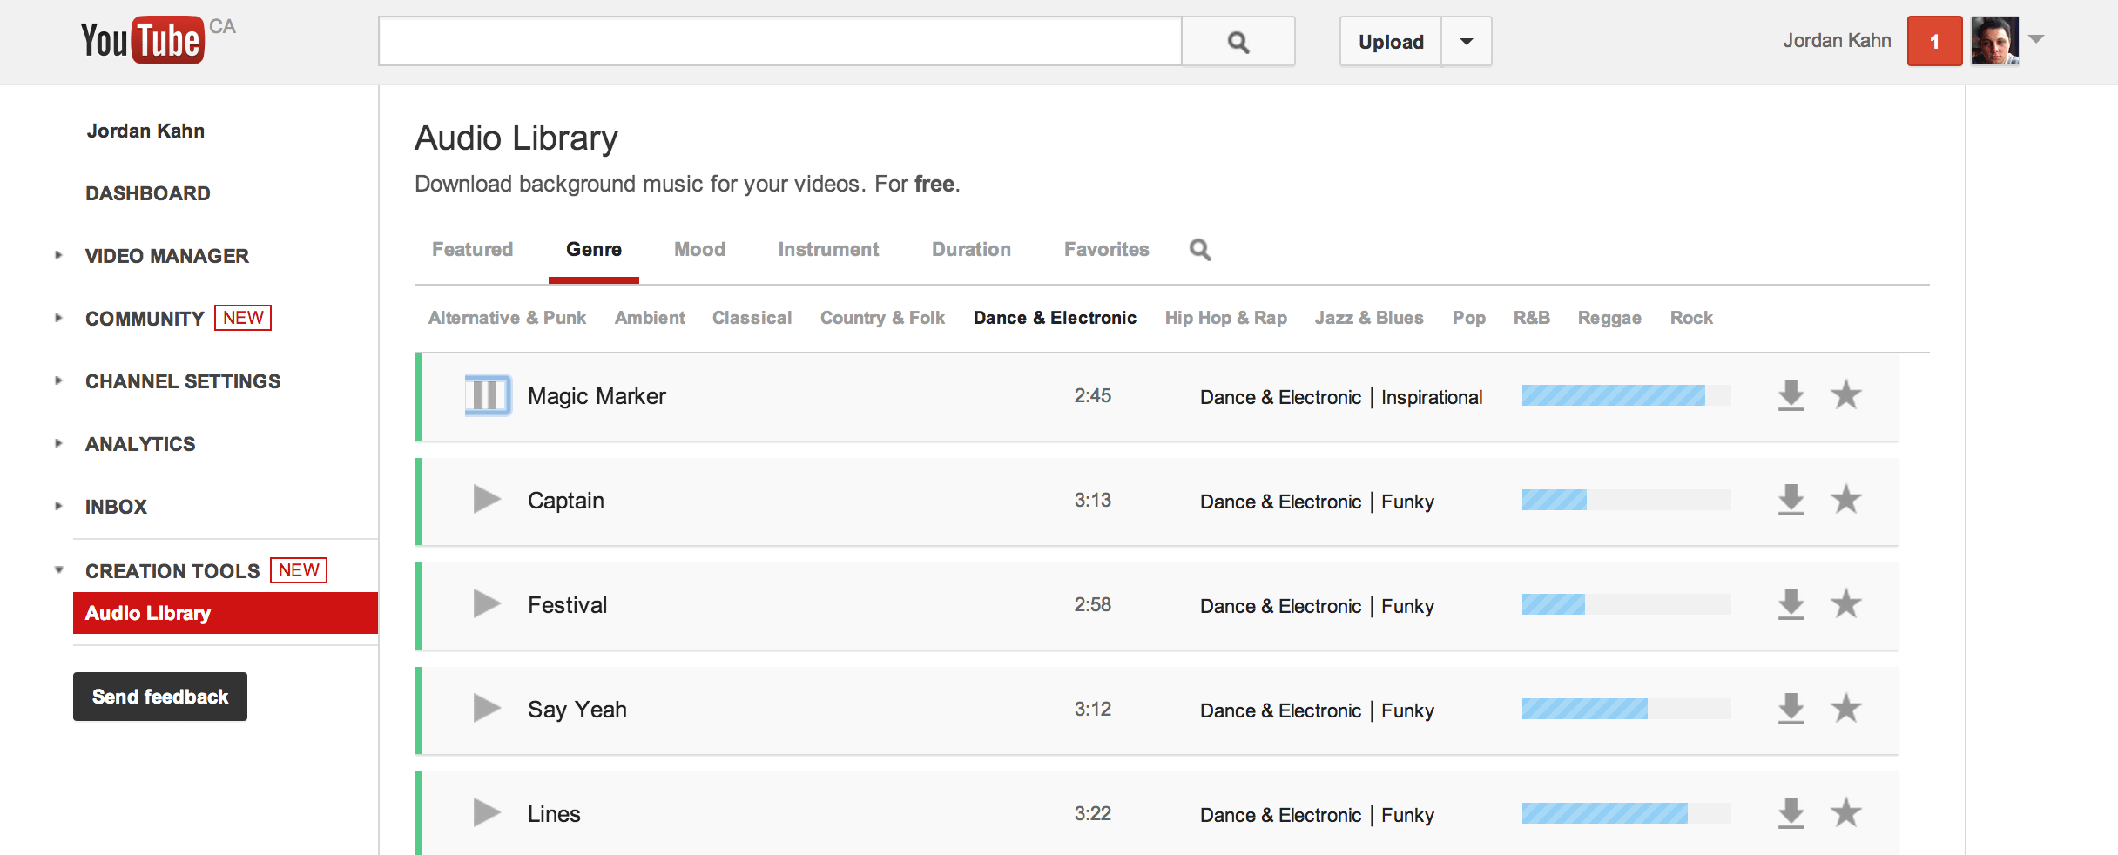Open the Analytics section link
Viewport: 2118px width, 855px height.
tap(139, 443)
